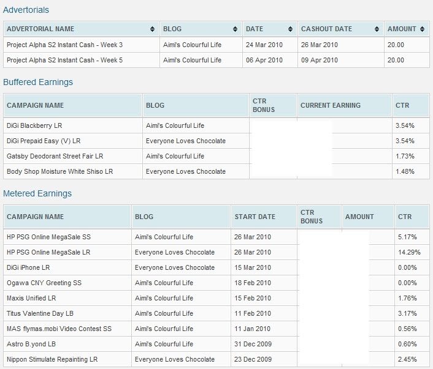Click the 24 Mar 2010 date cell
The height and width of the screenshot is (369, 433).
(264, 45)
